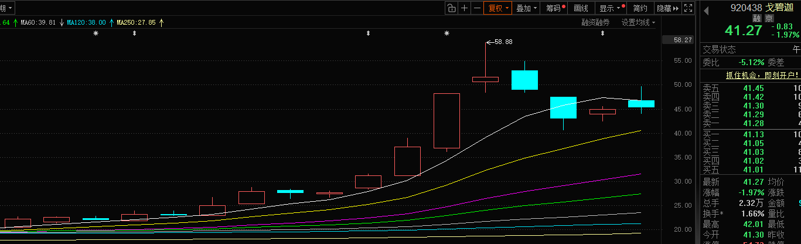Open the 复权 adjustment dropdown

(x=497, y=8)
